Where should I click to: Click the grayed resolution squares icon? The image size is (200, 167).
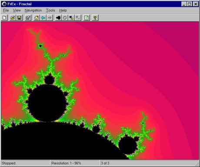coord(78,18)
